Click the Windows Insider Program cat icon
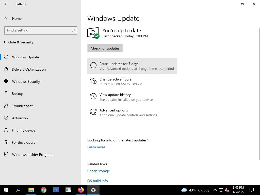 6,155
